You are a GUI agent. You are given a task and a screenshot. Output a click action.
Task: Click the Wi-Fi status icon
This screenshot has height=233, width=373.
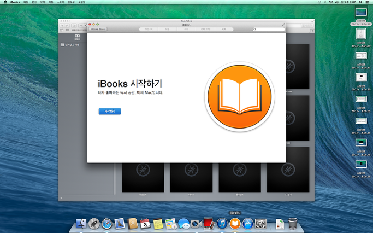pyautogui.click(x=331, y=2)
